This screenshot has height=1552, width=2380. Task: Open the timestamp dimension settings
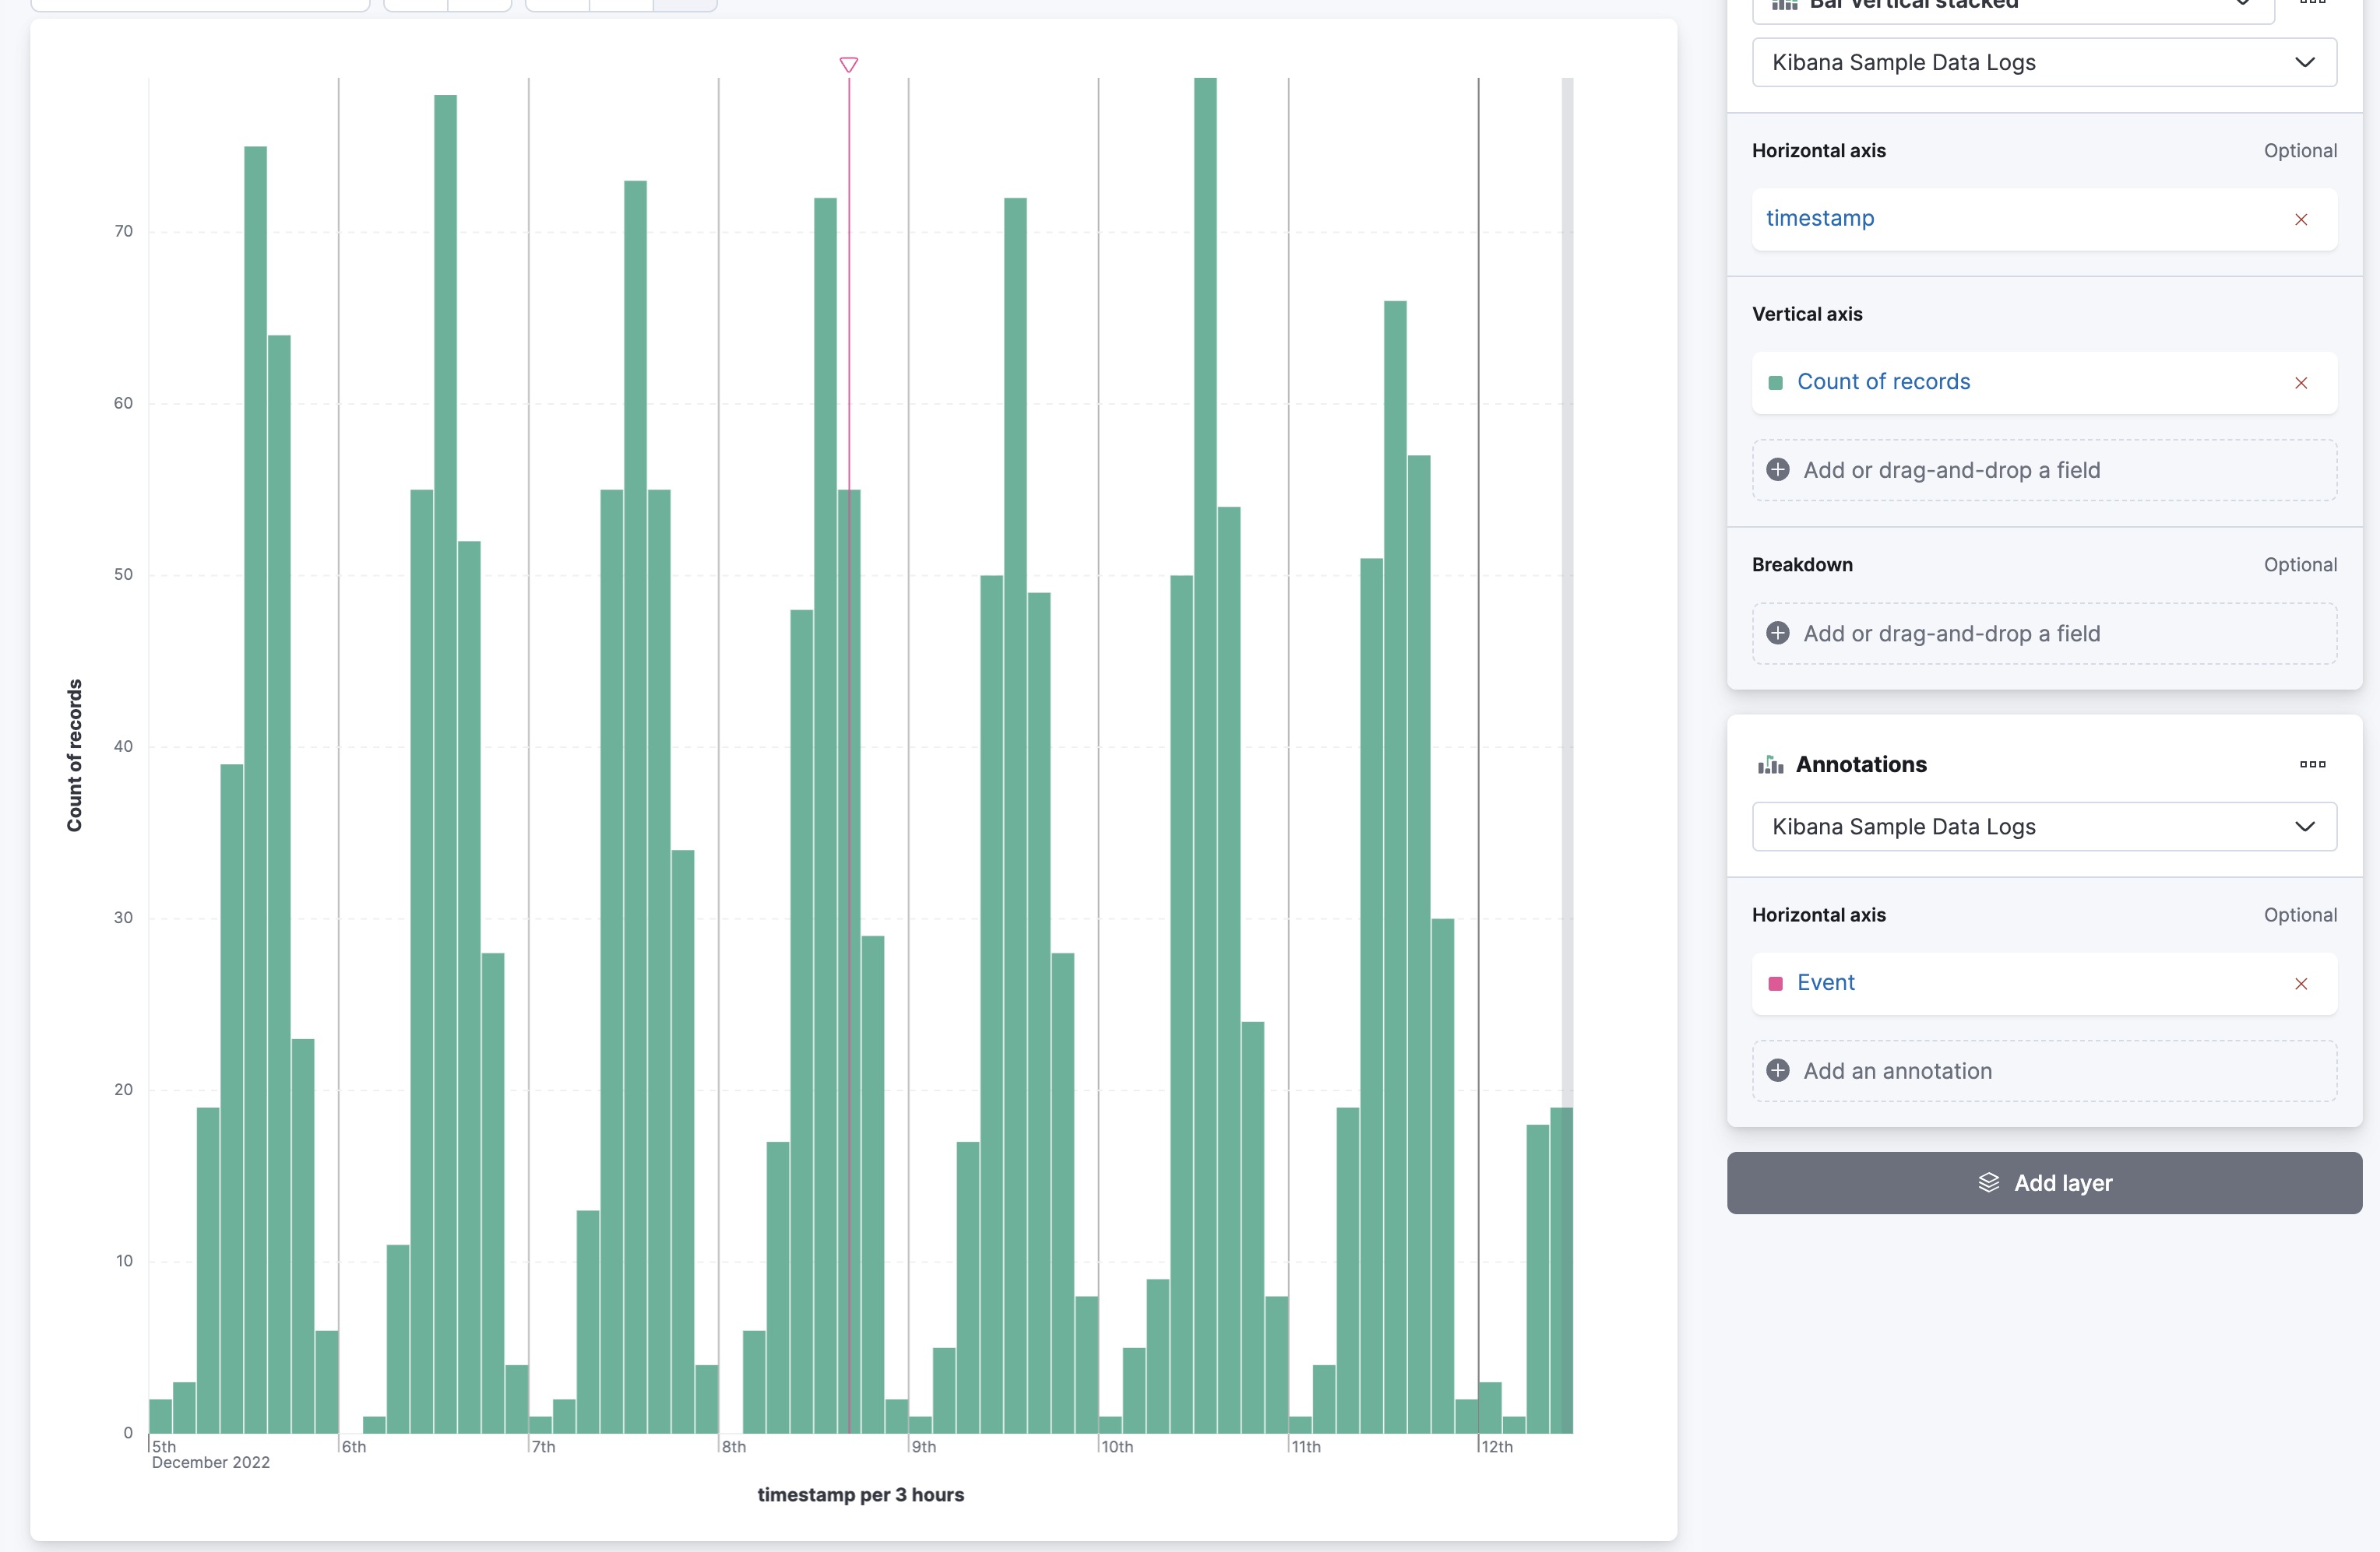1821,219
